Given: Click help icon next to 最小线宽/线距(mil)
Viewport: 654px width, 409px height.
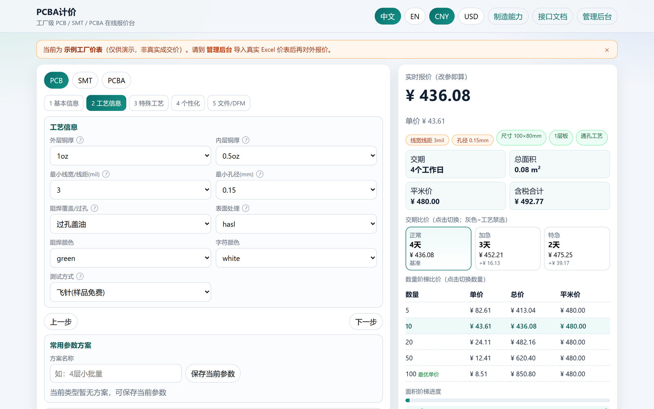Looking at the screenshot, I should [106, 174].
